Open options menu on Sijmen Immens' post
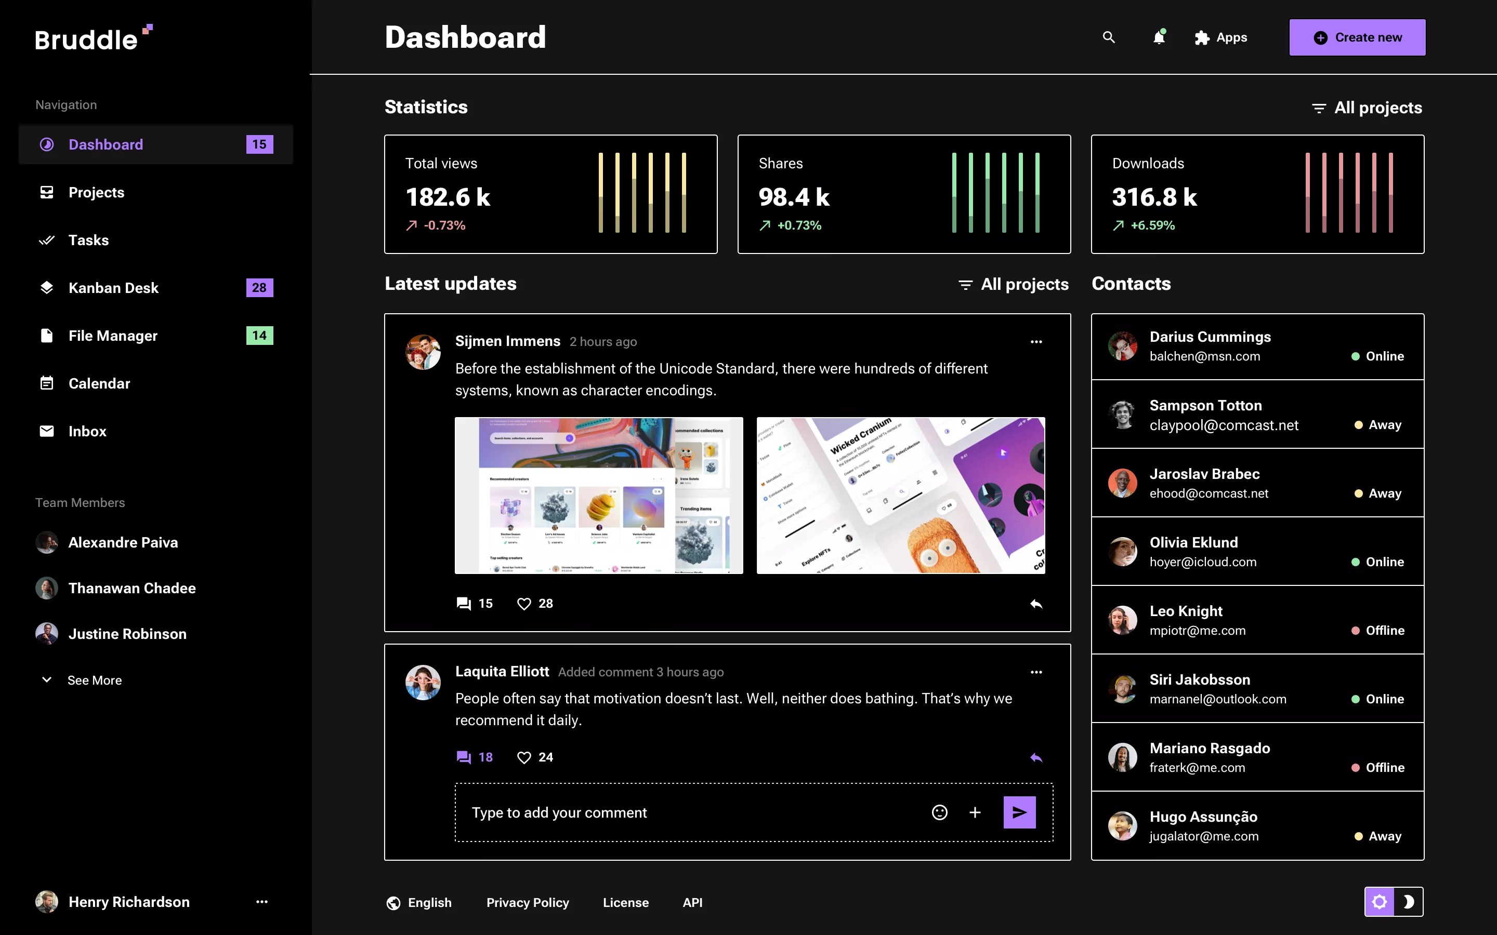 tap(1036, 341)
